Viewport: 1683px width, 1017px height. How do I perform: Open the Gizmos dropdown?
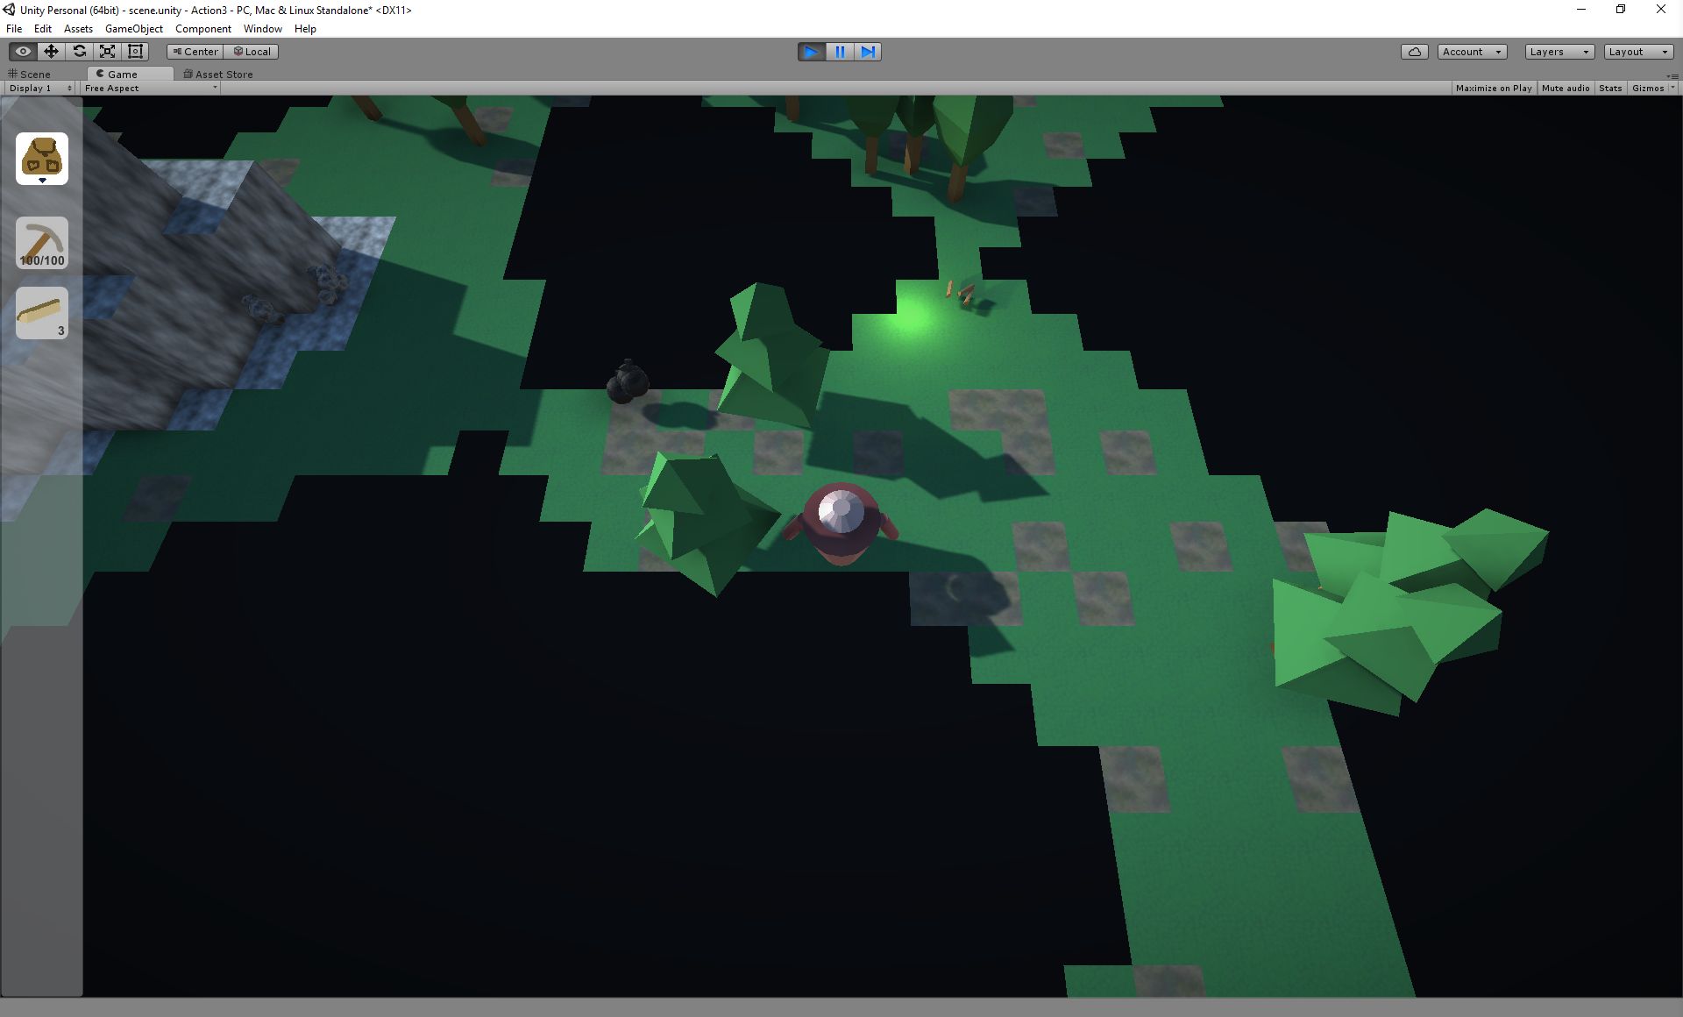pyautogui.click(x=1652, y=88)
